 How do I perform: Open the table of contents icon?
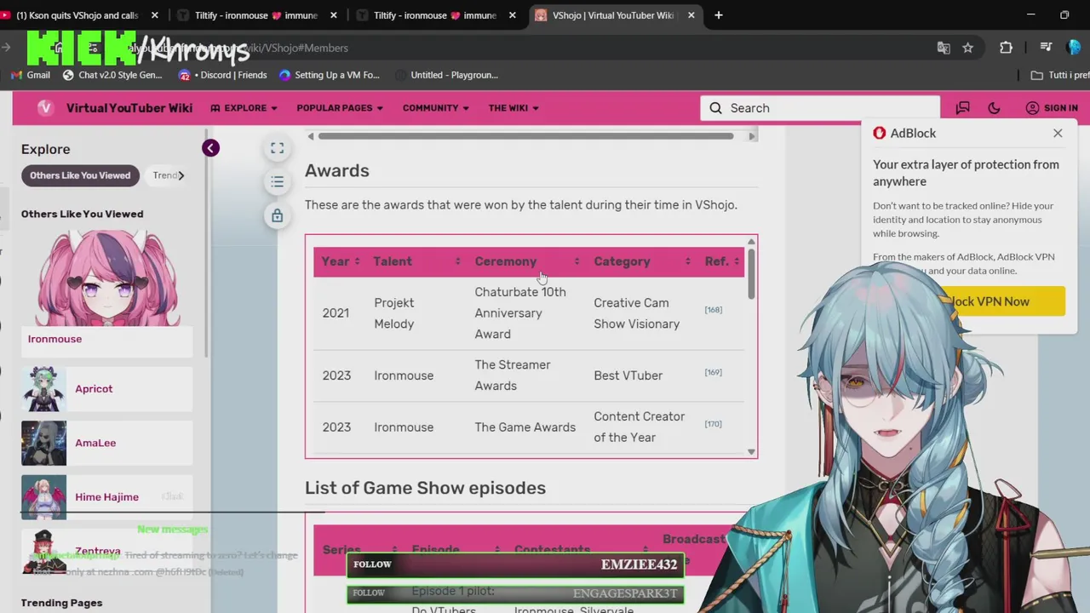[x=277, y=182]
